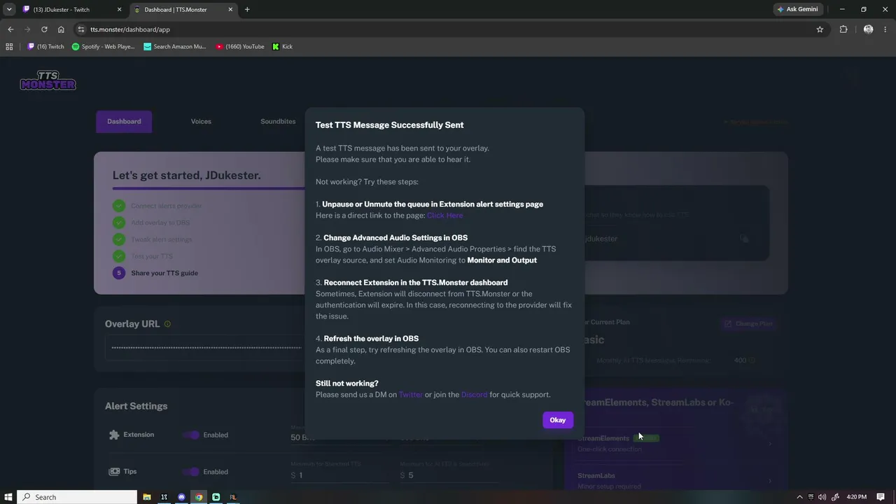Open a new browser tab
The width and height of the screenshot is (896, 504).
[247, 9]
